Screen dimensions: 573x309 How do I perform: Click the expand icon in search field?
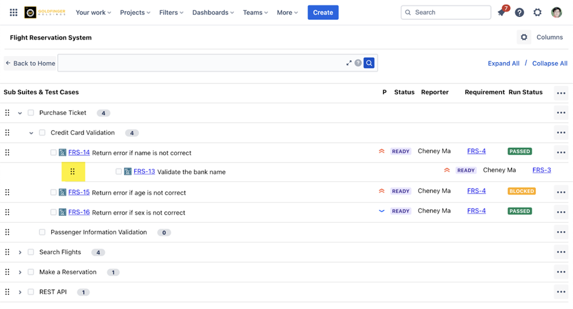pyautogui.click(x=349, y=63)
